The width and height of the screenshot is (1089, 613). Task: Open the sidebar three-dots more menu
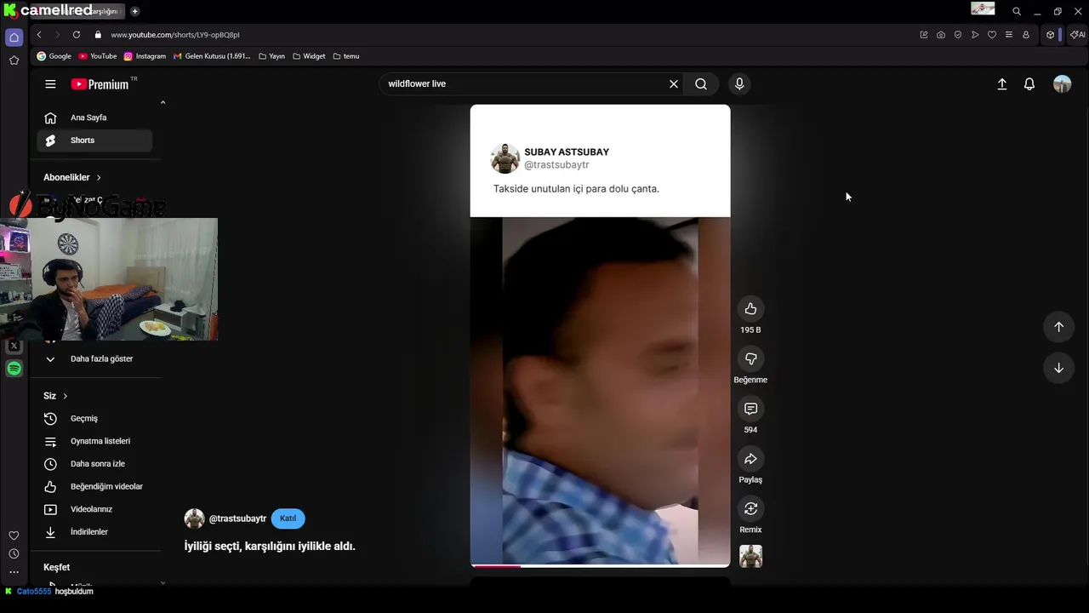click(x=14, y=572)
